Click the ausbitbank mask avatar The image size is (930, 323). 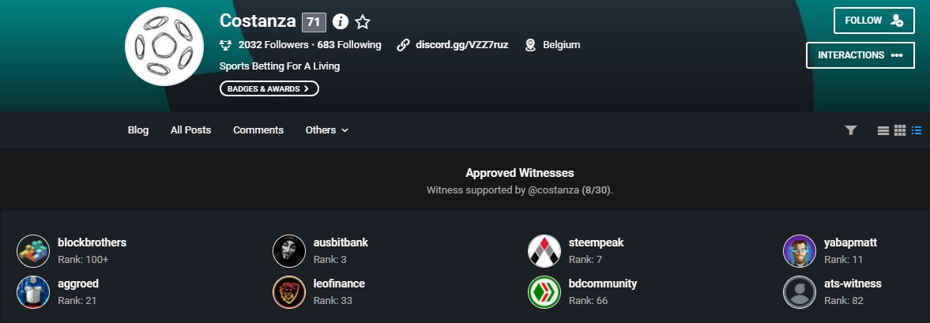pos(289,251)
